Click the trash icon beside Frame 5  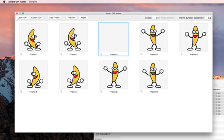click(181, 54)
